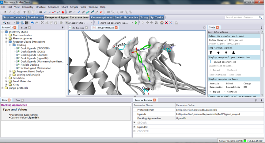Select the blue diagonal line draw tool
The width and height of the screenshot is (265, 143).
(x=79, y=12)
